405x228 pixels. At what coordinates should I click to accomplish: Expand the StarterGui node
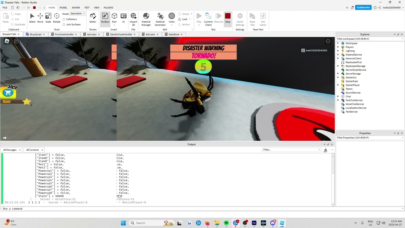[x=338, y=78]
